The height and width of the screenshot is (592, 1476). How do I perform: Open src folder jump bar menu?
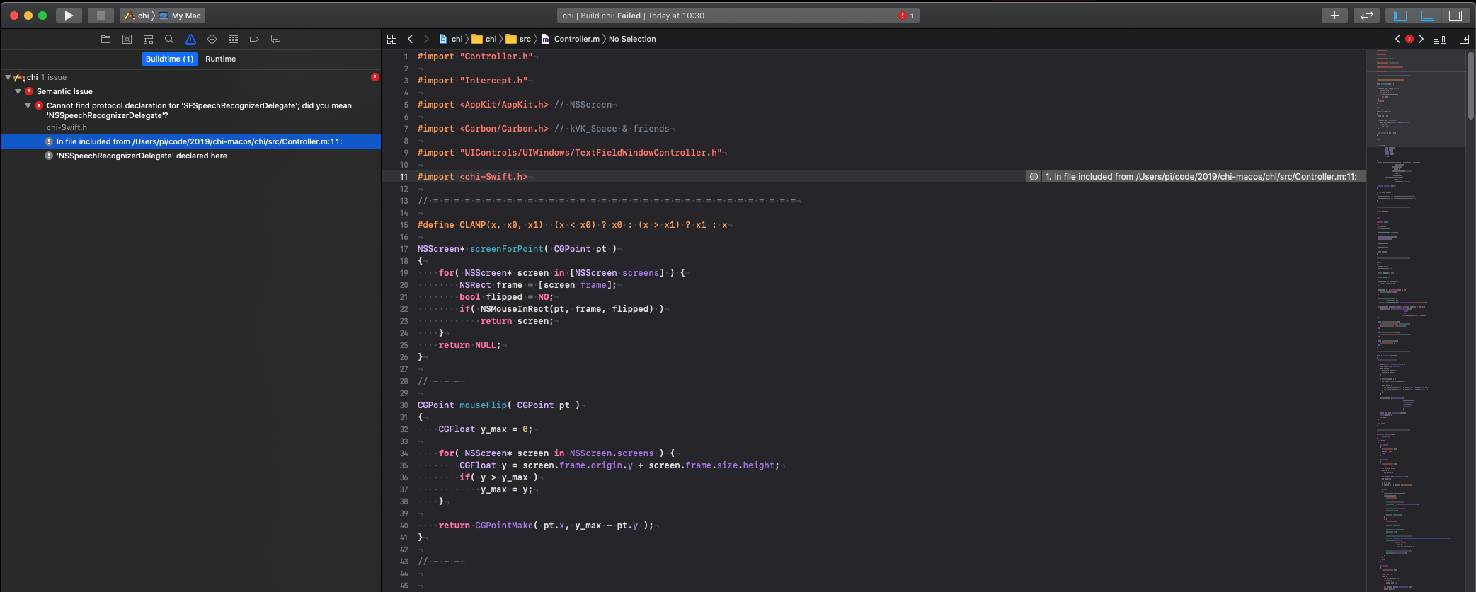coord(518,39)
